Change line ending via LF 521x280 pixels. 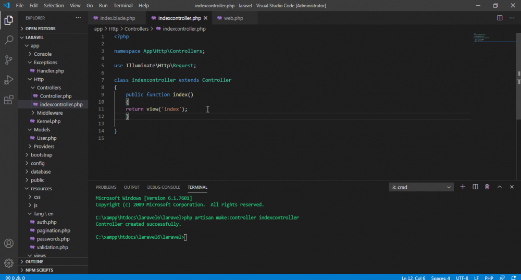(476, 278)
